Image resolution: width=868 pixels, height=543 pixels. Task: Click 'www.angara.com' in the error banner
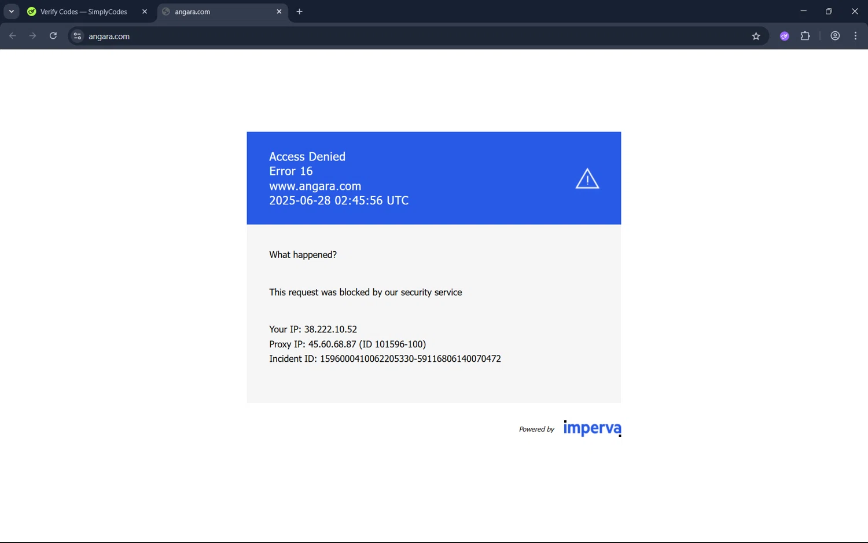click(315, 186)
